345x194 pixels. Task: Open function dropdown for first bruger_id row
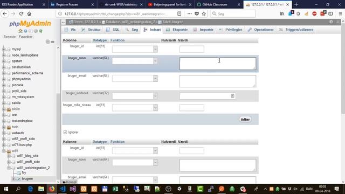135,49
